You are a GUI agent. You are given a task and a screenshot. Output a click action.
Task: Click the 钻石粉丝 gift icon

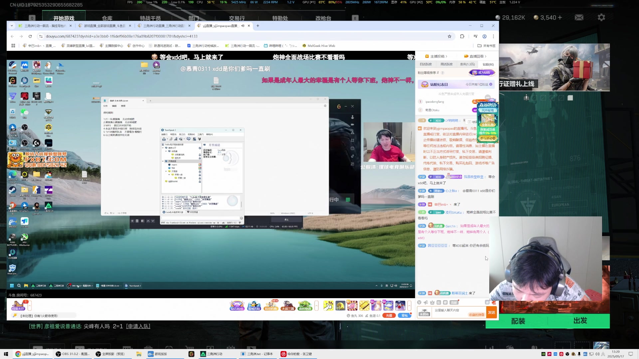point(237,305)
